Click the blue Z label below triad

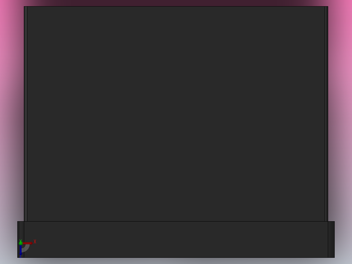[x=21, y=256]
